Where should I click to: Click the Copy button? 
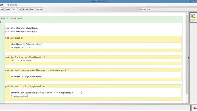point(19,9)
